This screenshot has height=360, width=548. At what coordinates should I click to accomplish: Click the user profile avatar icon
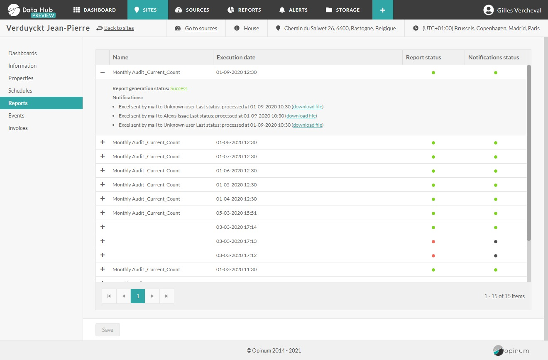(489, 10)
